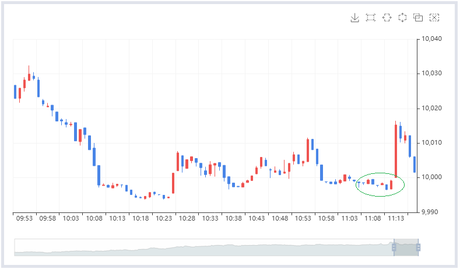Select the 11:03 time label
Screen dimensions: 460x269
coord(350,218)
